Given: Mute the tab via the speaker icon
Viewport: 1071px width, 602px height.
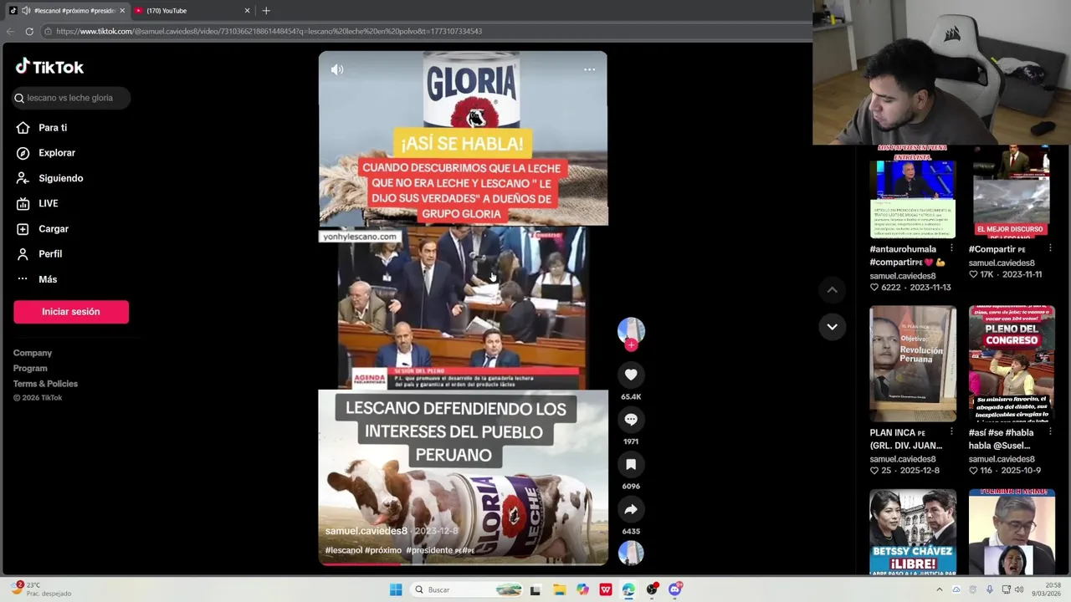Looking at the screenshot, I should (26, 11).
